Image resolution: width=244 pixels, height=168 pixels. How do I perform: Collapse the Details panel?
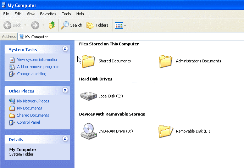coord(65,139)
